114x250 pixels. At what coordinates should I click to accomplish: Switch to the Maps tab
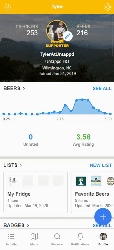point(34,240)
